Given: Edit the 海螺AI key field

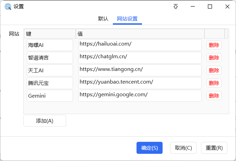Looking at the screenshot, I should pyautogui.click(x=50, y=45).
